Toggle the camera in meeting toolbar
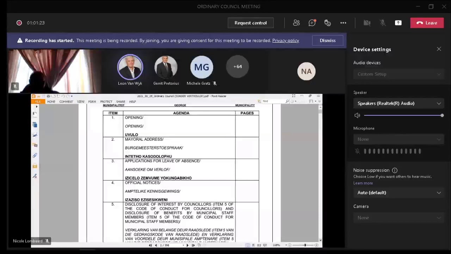451x254 pixels. [367, 23]
